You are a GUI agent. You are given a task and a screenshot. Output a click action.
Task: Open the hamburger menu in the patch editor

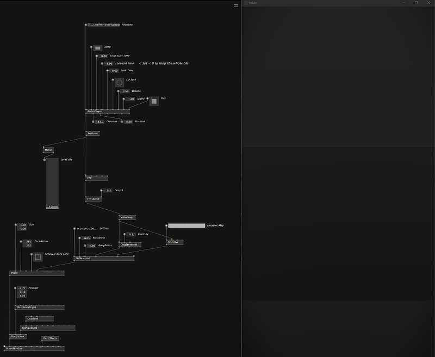pos(236,5)
